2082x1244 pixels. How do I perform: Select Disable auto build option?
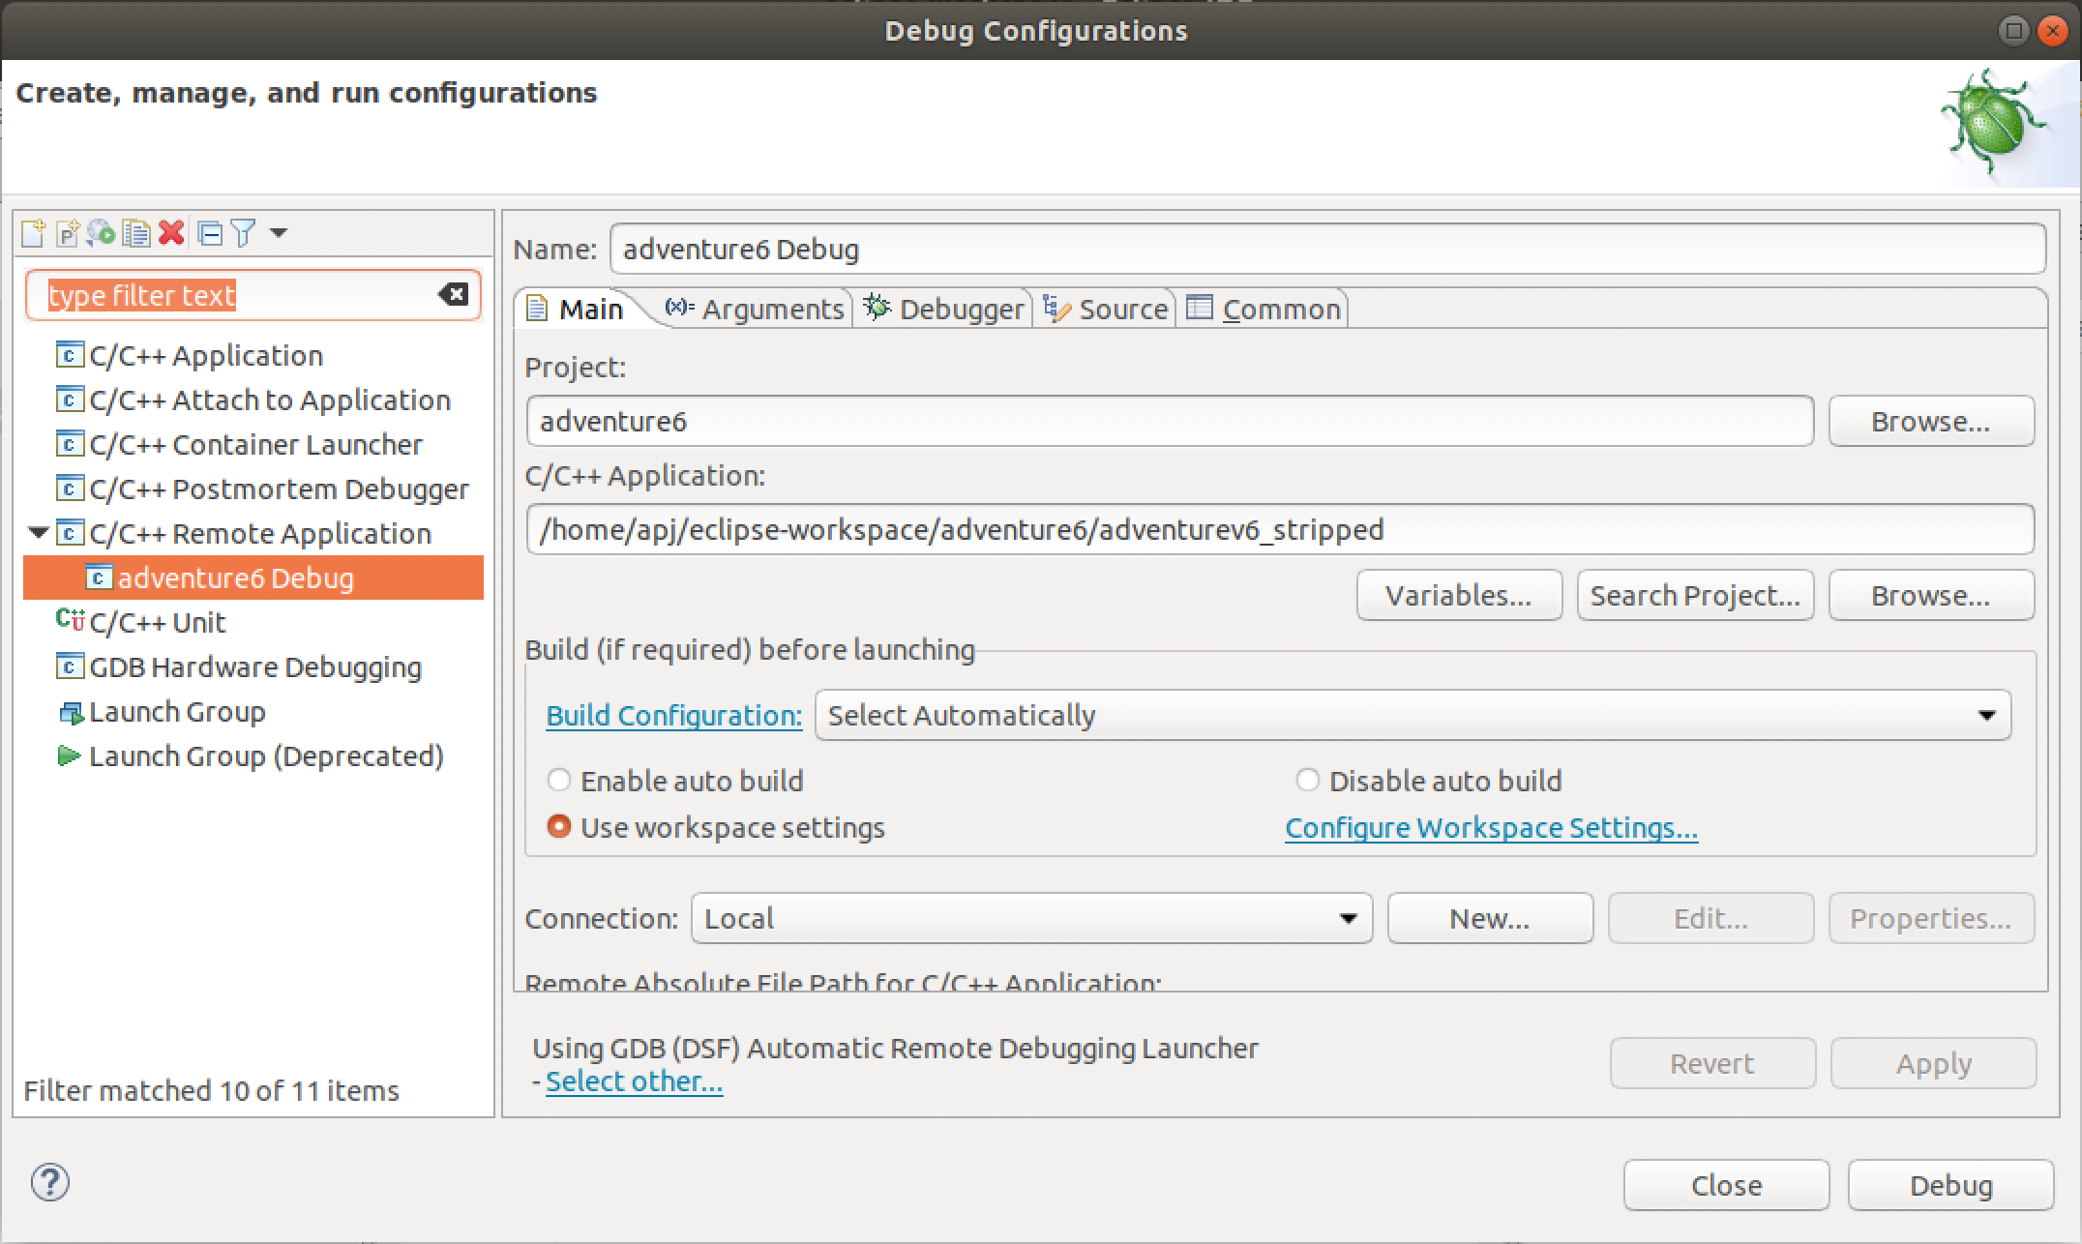(x=1307, y=780)
